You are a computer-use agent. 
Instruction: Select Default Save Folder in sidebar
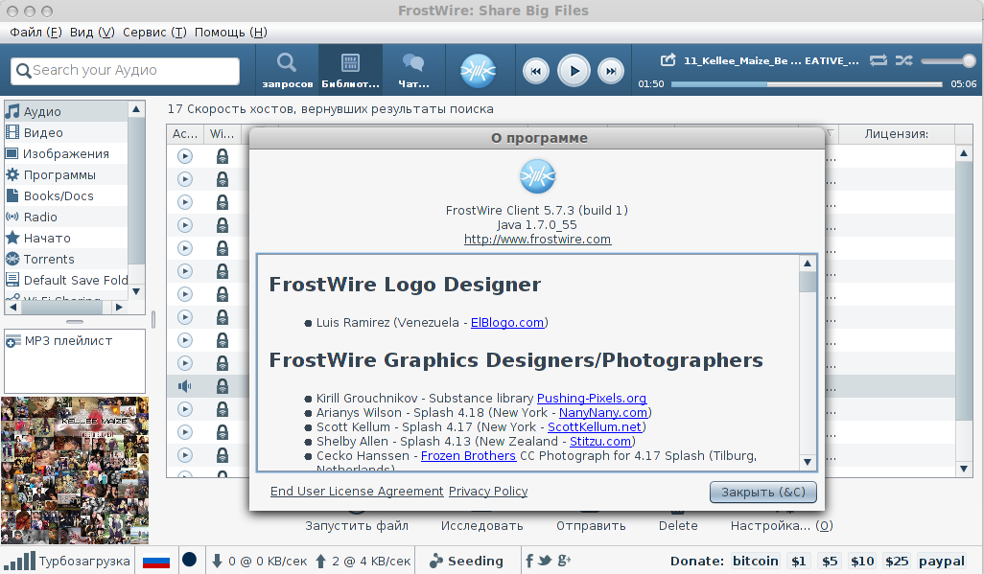click(x=66, y=280)
